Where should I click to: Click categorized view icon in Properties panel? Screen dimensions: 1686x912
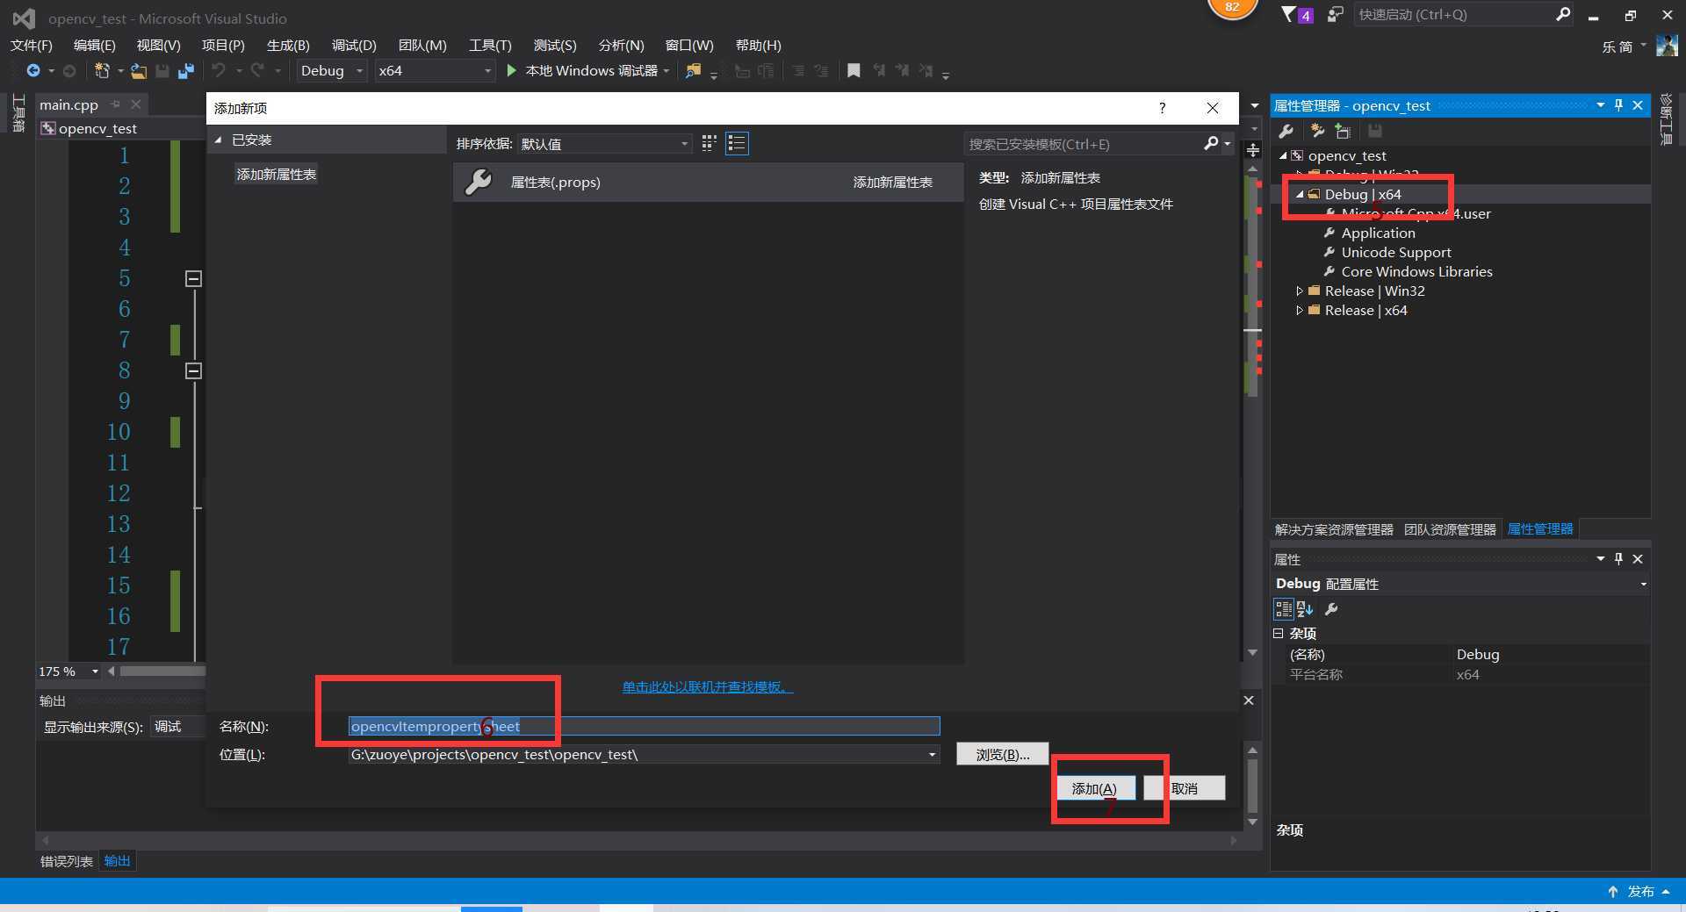[1283, 609]
